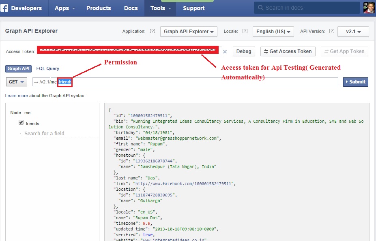Click the hometown name Jamshedpur value
Screen dimensions: 376x241
click(x=177, y=167)
